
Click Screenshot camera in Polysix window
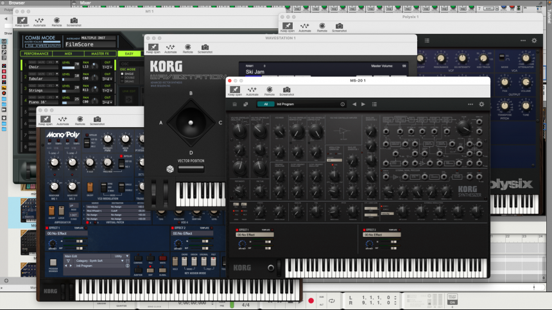tap(339, 26)
